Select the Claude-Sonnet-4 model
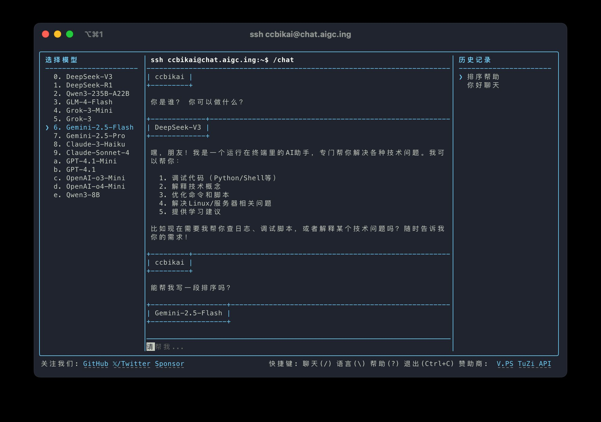Image resolution: width=601 pixels, height=422 pixels. click(91, 153)
